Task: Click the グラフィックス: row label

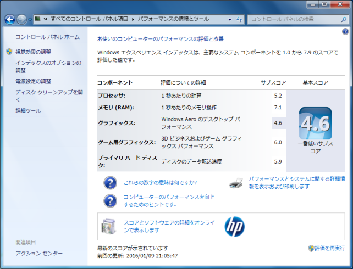Action: tap(117, 123)
